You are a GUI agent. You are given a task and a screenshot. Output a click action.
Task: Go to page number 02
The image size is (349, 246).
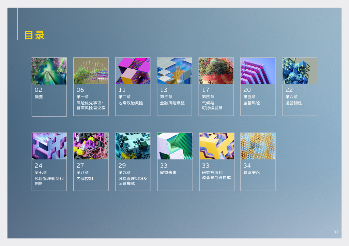[39, 90]
